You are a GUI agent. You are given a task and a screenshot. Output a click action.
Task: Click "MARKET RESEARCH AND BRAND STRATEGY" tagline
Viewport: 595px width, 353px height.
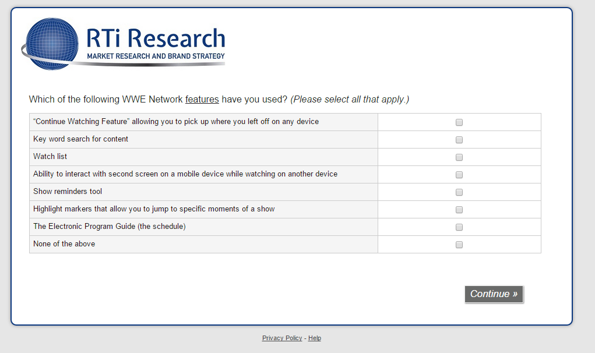point(156,56)
